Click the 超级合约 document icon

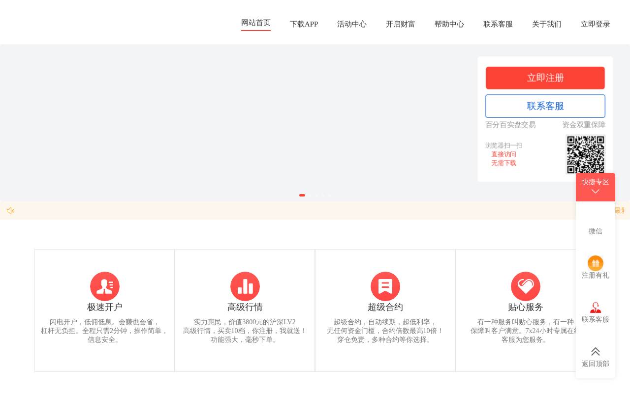(385, 286)
